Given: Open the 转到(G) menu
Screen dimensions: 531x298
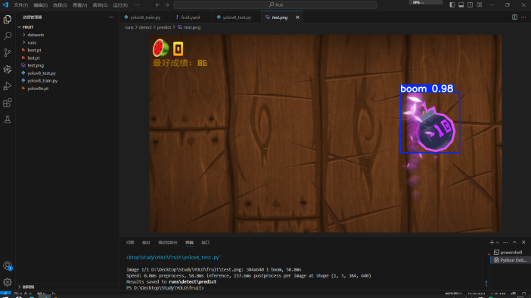Looking at the screenshot, I should pos(101,5).
